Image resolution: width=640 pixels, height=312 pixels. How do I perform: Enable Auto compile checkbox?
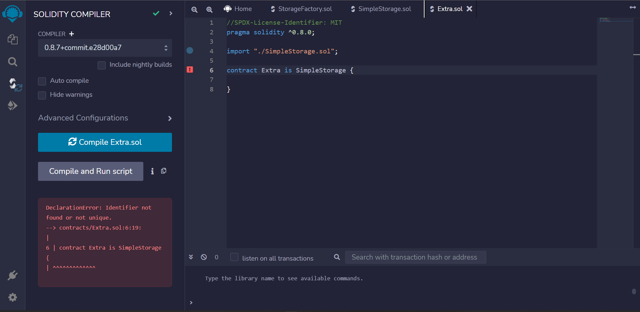42,81
